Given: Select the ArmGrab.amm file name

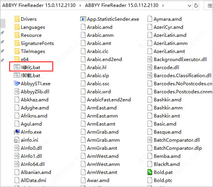Looking at the screenshot, I should (x=103, y=140).
